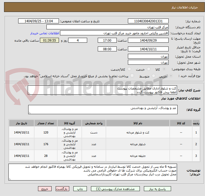205x196 pixels.
Task: Select the جزیی purchase type radio
Action: coord(171,76)
